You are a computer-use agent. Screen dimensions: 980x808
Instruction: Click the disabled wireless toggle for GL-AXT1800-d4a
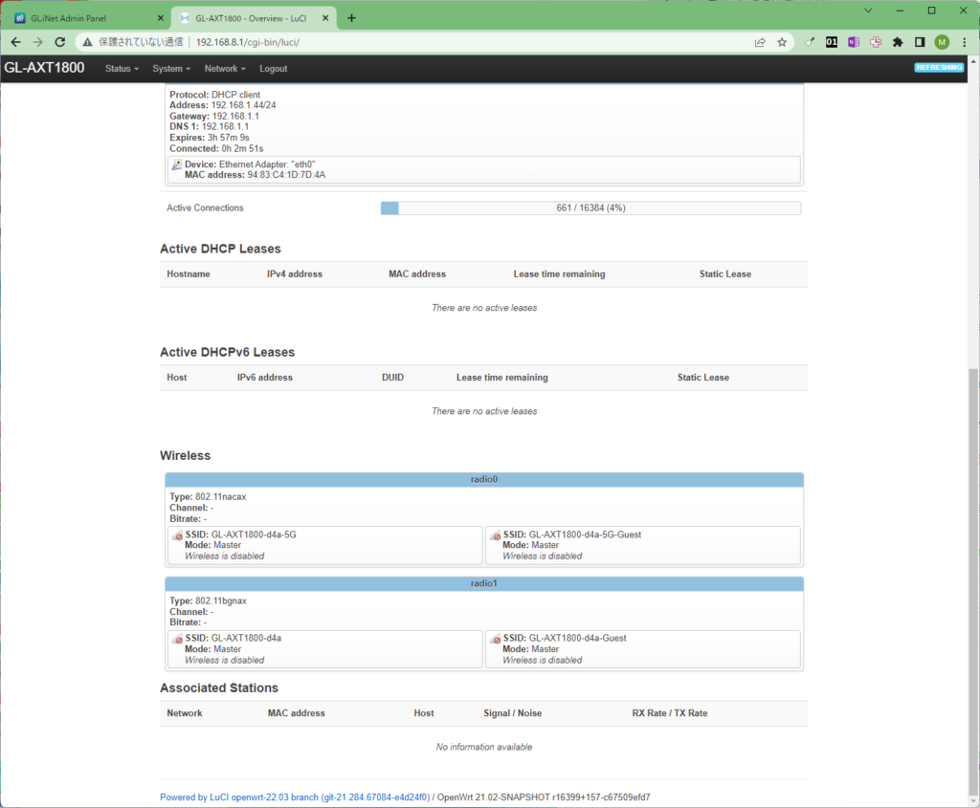(x=177, y=637)
